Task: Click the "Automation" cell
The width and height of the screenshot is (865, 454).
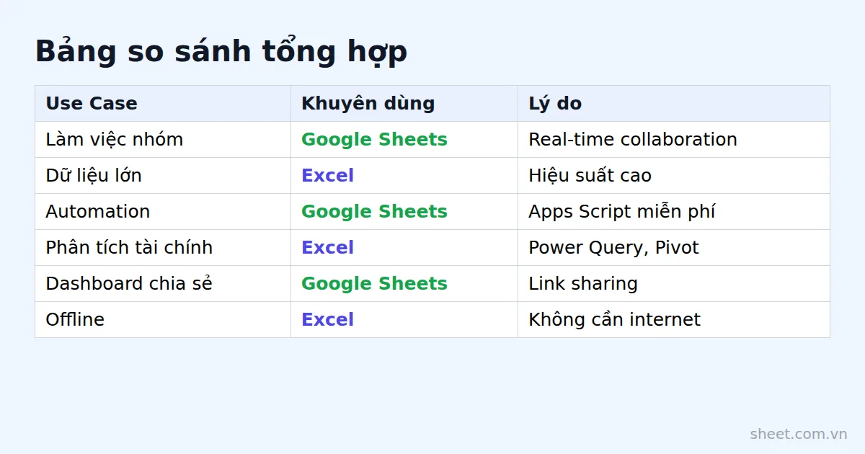Action: click(163, 211)
